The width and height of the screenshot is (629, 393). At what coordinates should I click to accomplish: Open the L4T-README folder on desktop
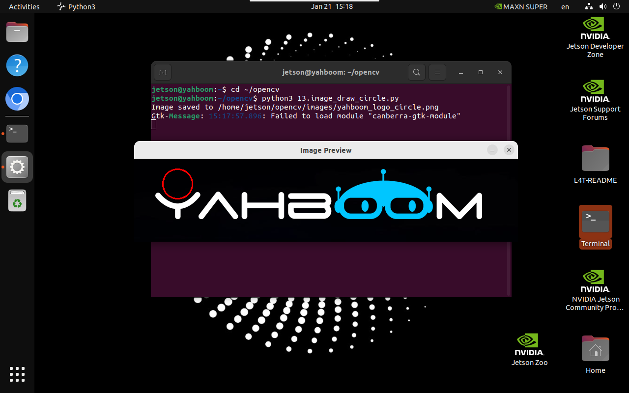(595, 165)
